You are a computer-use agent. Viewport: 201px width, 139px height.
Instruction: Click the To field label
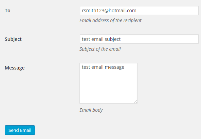7,11
